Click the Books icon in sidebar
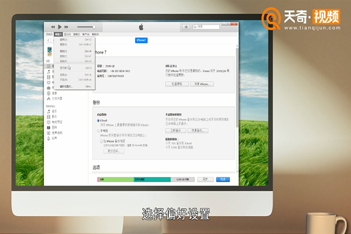The height and width of the screenshot is (234, 351). pos(49,128)
